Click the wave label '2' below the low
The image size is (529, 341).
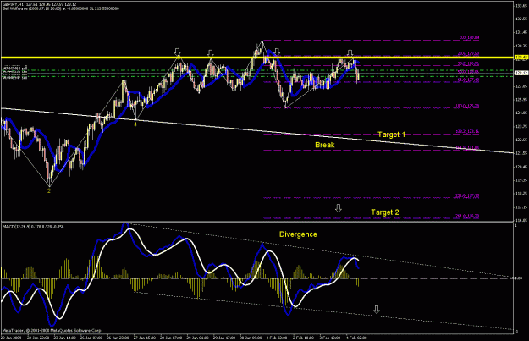[x=49, y=191]
